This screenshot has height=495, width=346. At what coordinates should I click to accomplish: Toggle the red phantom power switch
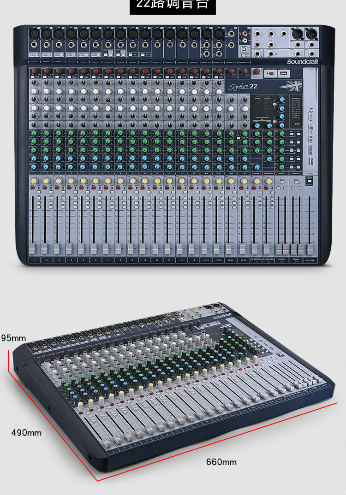point(270,74)
